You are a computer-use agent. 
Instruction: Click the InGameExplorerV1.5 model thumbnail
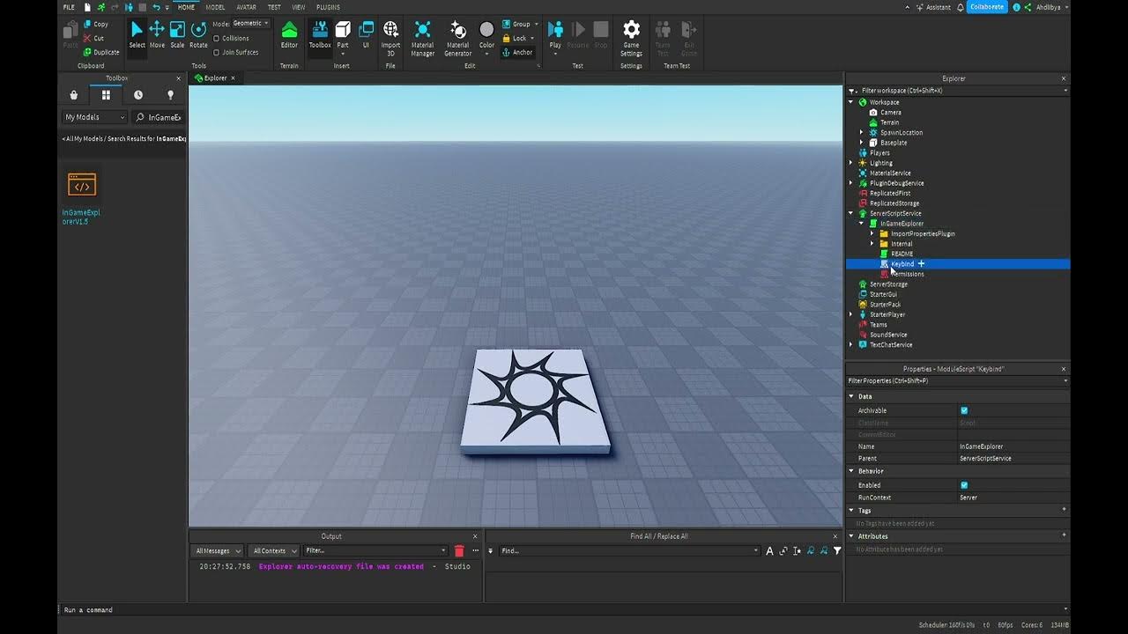click(82, 185)
